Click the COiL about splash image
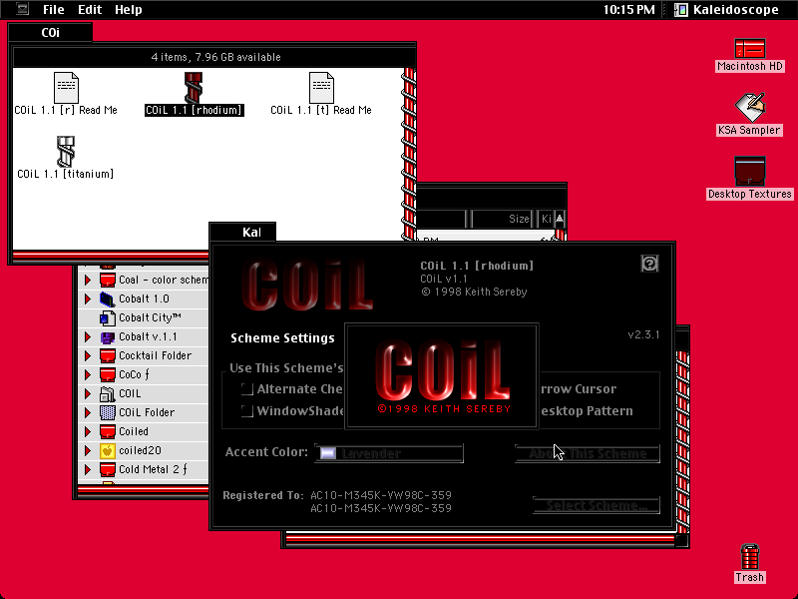 (x=441, y=376)
